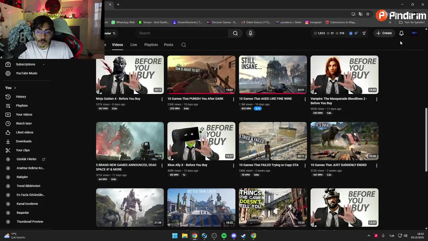Open Gelen Kutusu Gmail bookmark

click(x=256, y=22)
